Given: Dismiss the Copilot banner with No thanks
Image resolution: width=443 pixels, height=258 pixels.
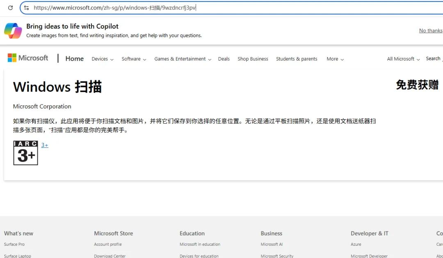Looking at the screenshot, I should pos(431,30).
